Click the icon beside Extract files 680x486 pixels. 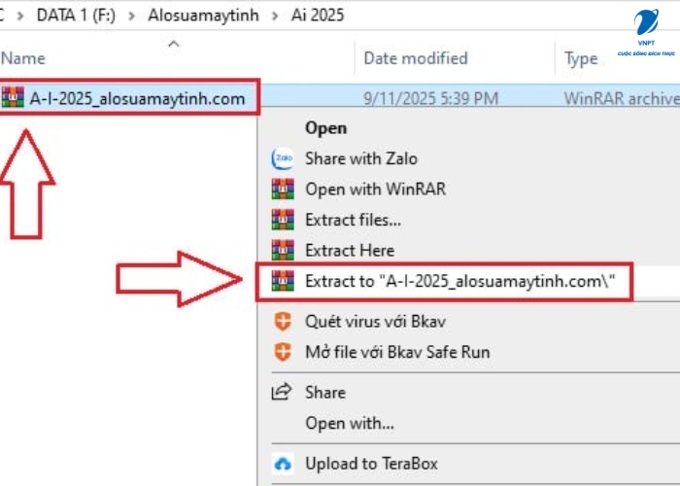coord(283,220)
